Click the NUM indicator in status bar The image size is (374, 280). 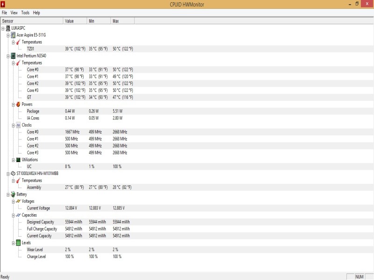[359, 277]
